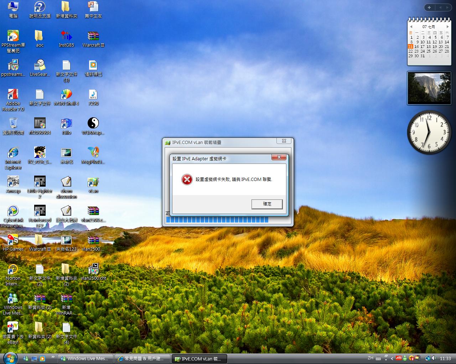Select the 唐山大地震 file icon
This screenshot has width=456, height=364.
pos(67,214)
